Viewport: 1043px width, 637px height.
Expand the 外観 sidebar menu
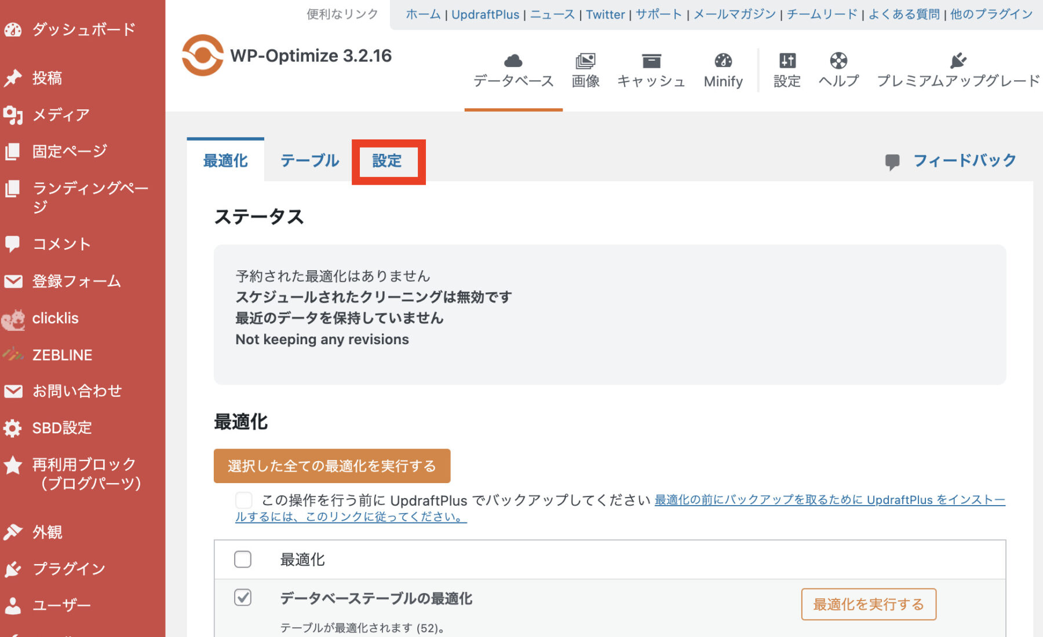(x=48, y=532)
